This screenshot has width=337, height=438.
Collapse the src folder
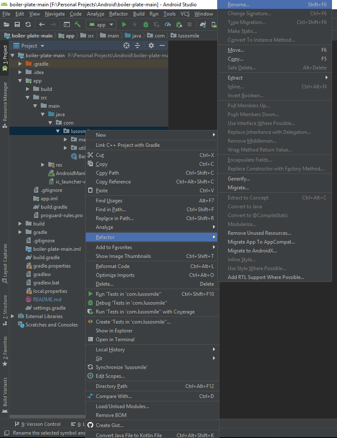28,98
